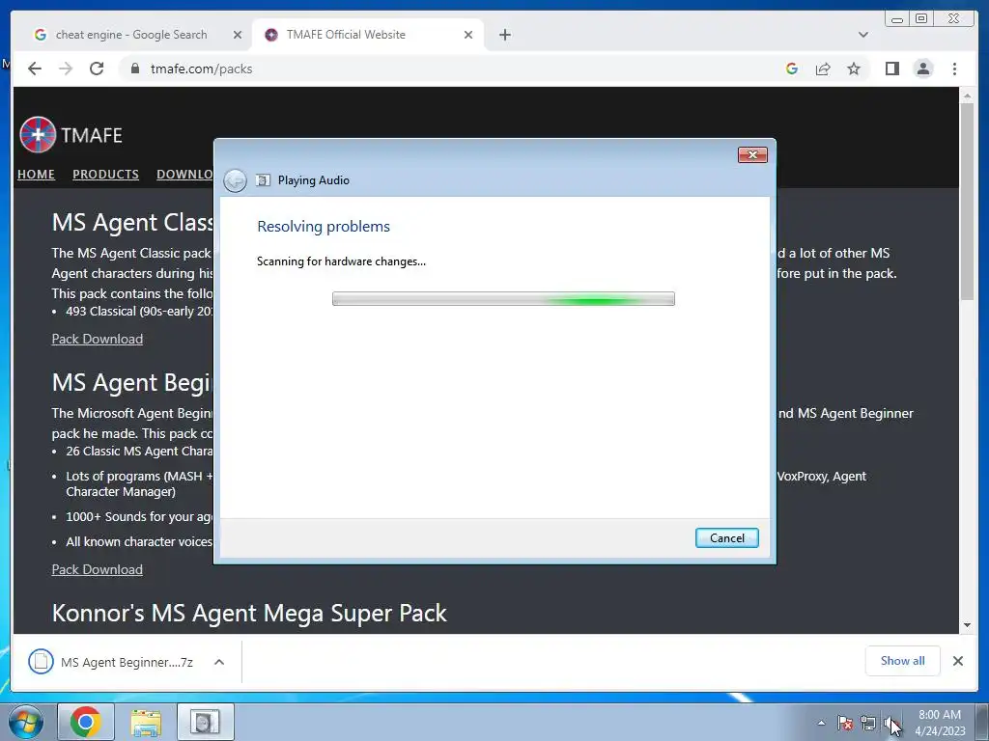989x741 pixels.
Task: Open Chrome side panel icon
Action: [891, 69]
